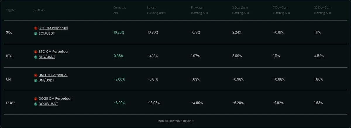Click the green B icon beside BTC/USDT
The image size is (351, 128).
pyautogui.click(x=36, y=57)
